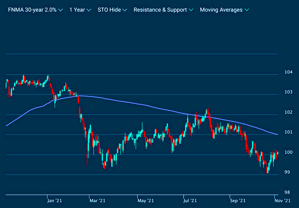Viewport: 299px width, 208px height.
Task: Open the FNMA 30-year 2.0% security dropdown
Action: coord(31,9)
